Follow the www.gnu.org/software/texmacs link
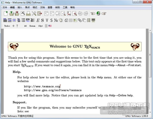153x119 pixels. [53, 90]
